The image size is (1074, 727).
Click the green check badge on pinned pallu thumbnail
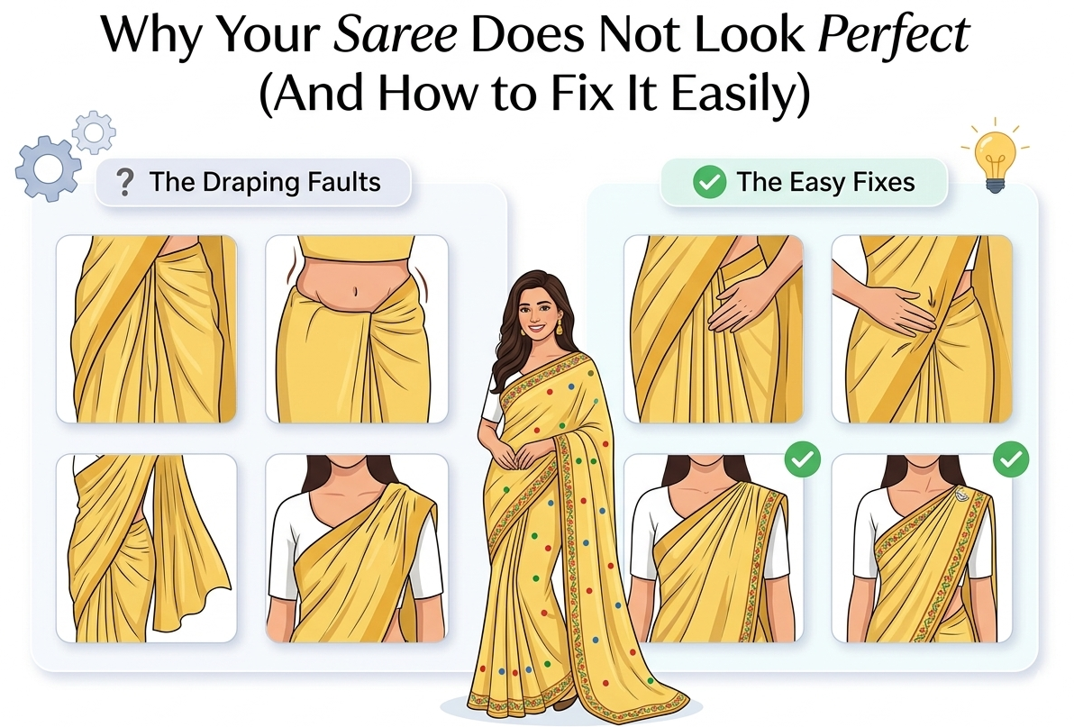click(1011, 459)
